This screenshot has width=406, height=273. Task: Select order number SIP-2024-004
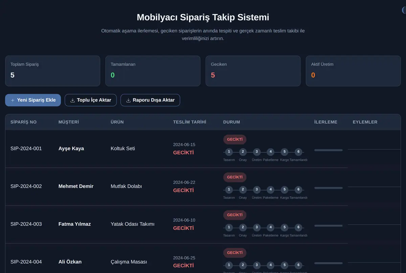(26, 262)
